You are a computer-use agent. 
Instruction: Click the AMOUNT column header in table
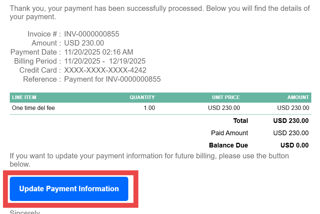pos(298,97)
